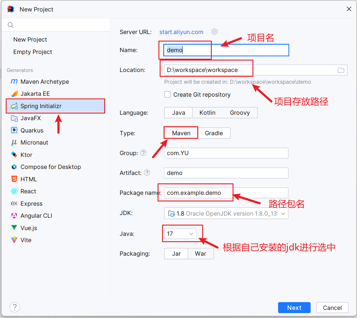Switch to the Empty Project option

point(33,52)
